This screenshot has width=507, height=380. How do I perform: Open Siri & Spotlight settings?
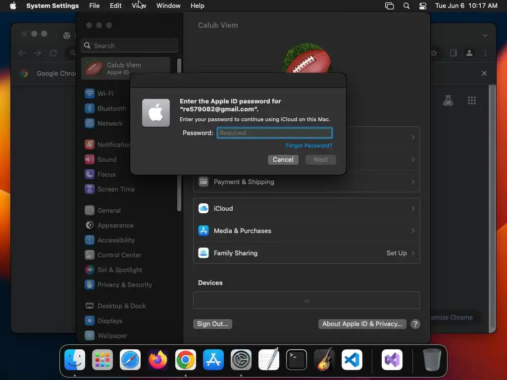tap(113, 270)
